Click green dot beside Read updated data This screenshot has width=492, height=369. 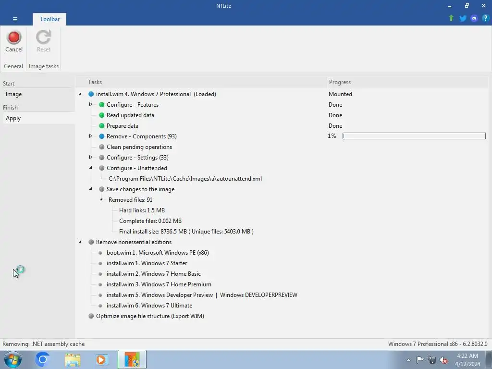[102, 115]
